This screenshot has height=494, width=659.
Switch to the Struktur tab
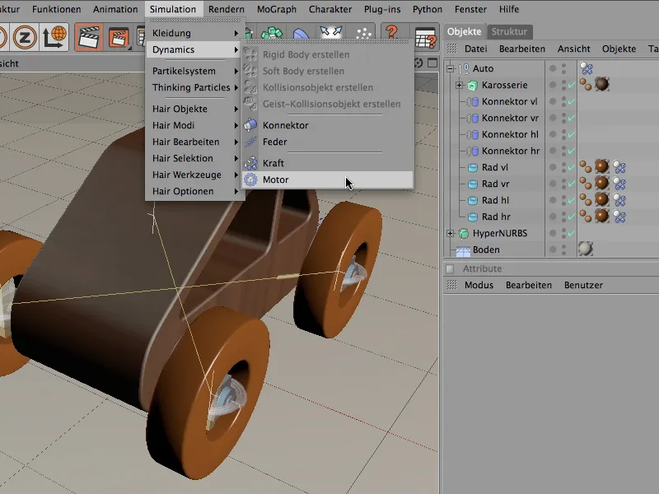(509, 32)
